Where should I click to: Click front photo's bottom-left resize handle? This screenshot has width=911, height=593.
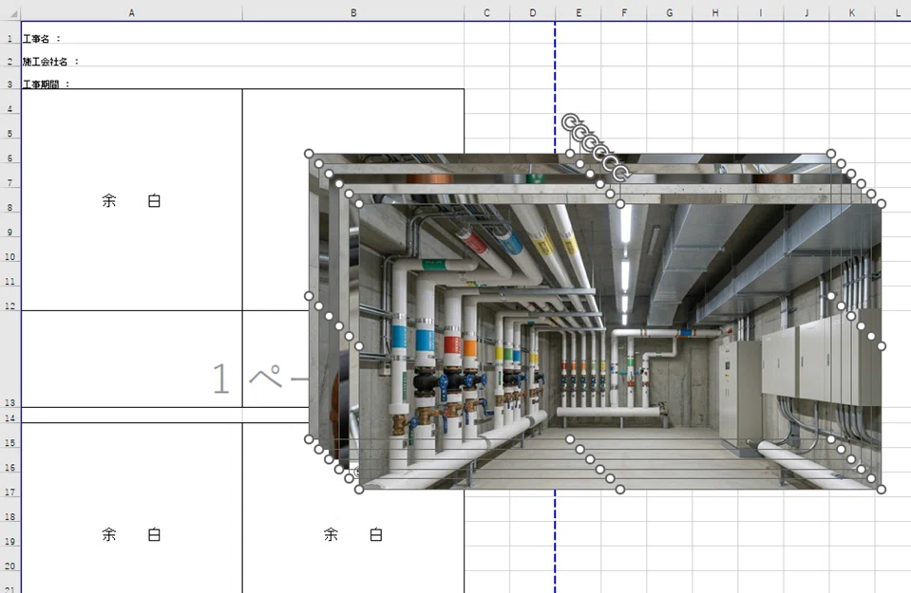tap(359, 490)
